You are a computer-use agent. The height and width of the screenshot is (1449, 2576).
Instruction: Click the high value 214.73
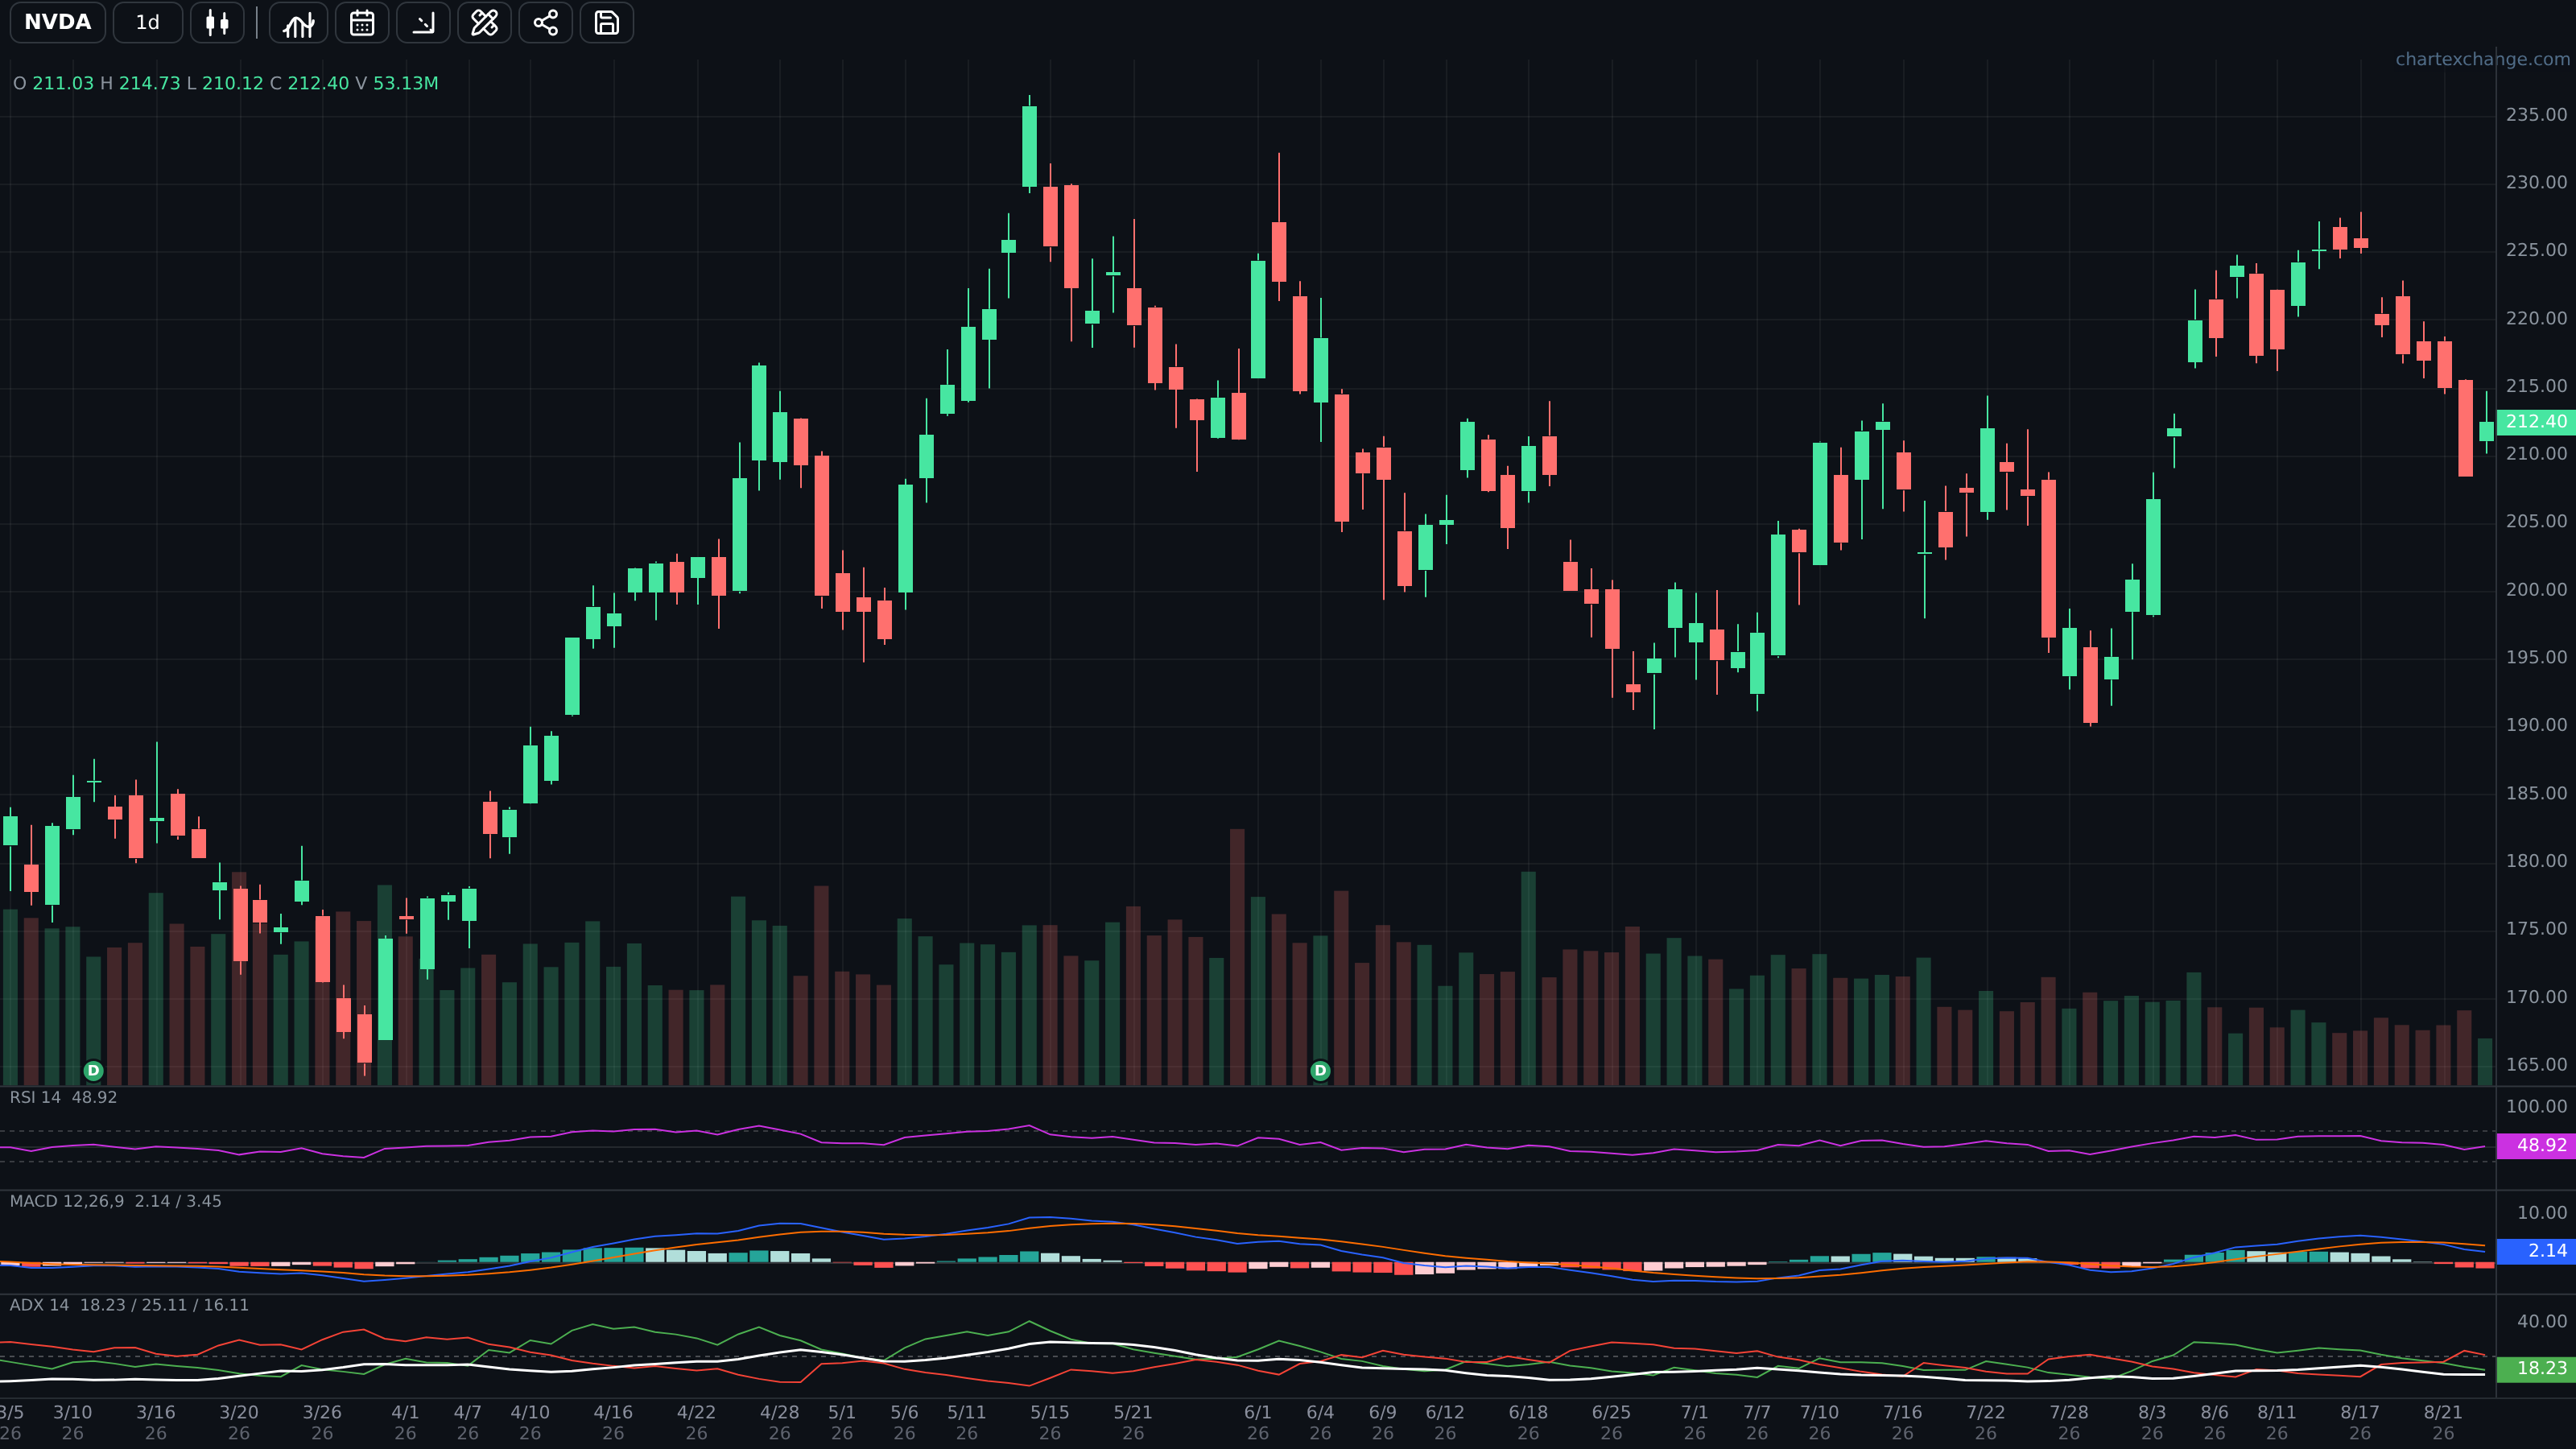(150, 83)
